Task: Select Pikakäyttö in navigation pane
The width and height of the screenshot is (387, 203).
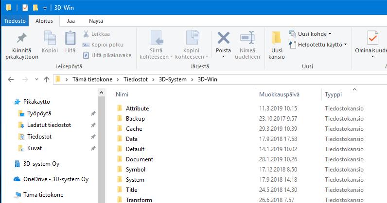Action: pos(36,102)
